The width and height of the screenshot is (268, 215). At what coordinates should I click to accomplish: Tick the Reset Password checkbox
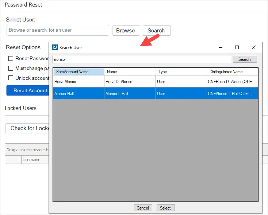[11, 59]
